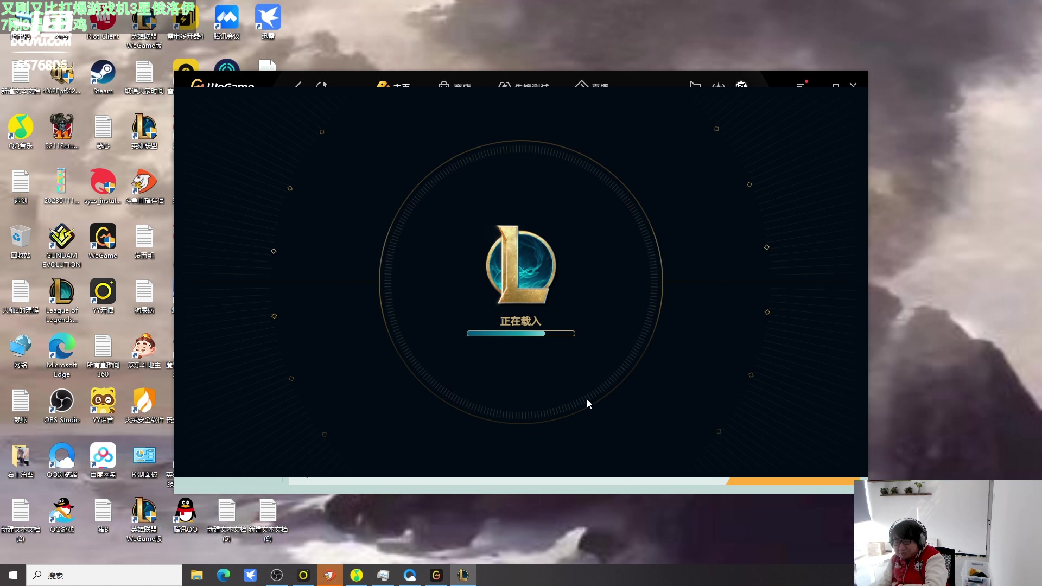
Task: Launch OBS Studio from the desktop
Action: (61, 406)
